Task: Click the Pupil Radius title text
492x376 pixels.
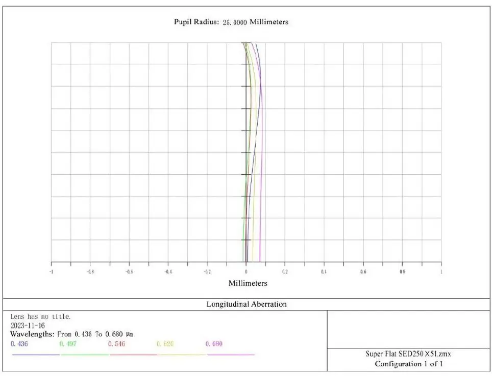Action: (231, 22)
